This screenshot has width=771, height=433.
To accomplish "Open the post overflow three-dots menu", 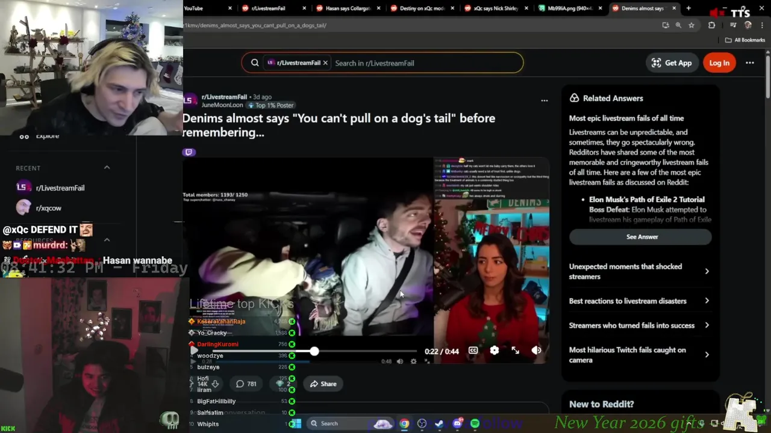I will pos(545,100).
